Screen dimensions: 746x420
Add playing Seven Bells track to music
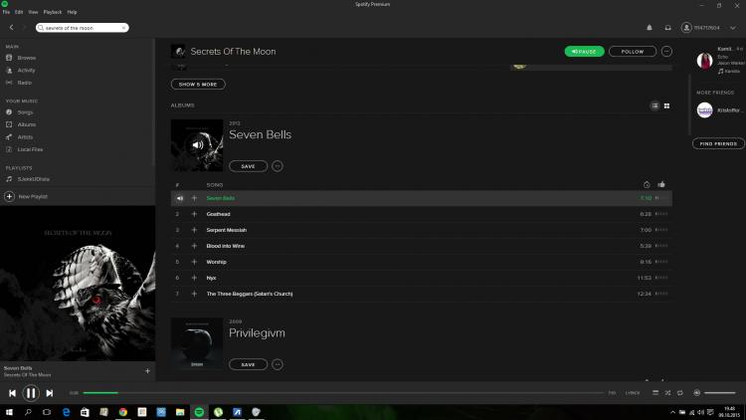[x=194, y=198]
